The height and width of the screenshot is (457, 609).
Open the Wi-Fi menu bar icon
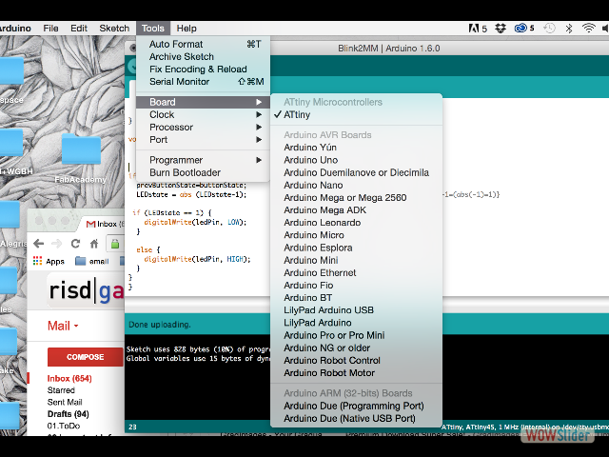(589, 29)
